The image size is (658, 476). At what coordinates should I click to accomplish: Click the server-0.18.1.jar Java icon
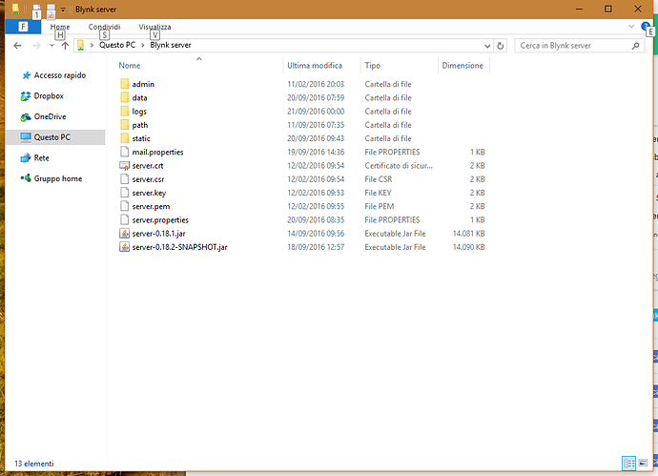pyautogui.click(x=124, y=234)
